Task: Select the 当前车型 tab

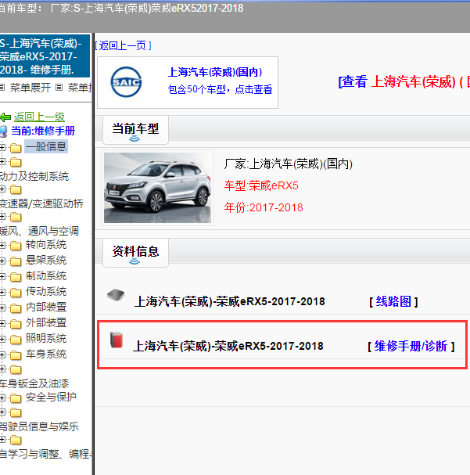Action: pos(135,130)
